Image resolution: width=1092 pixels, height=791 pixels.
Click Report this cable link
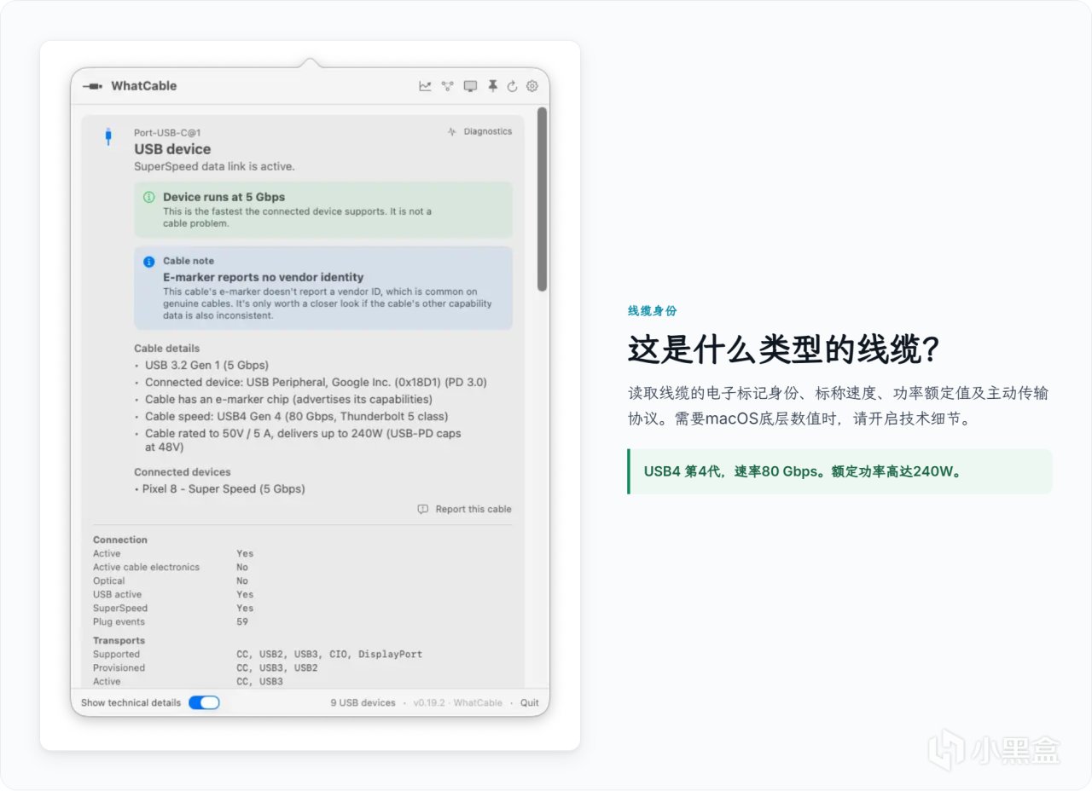tap(473, 509)
